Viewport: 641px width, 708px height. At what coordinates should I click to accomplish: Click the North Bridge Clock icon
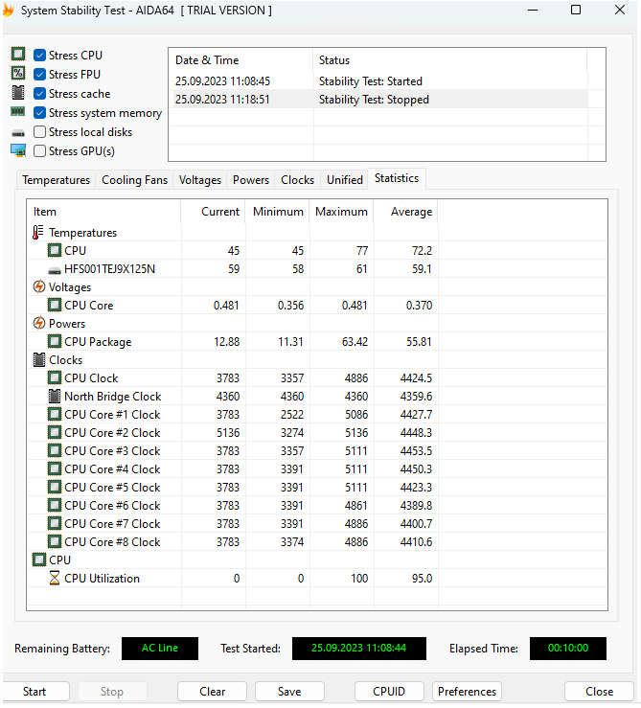click(55, 396)
